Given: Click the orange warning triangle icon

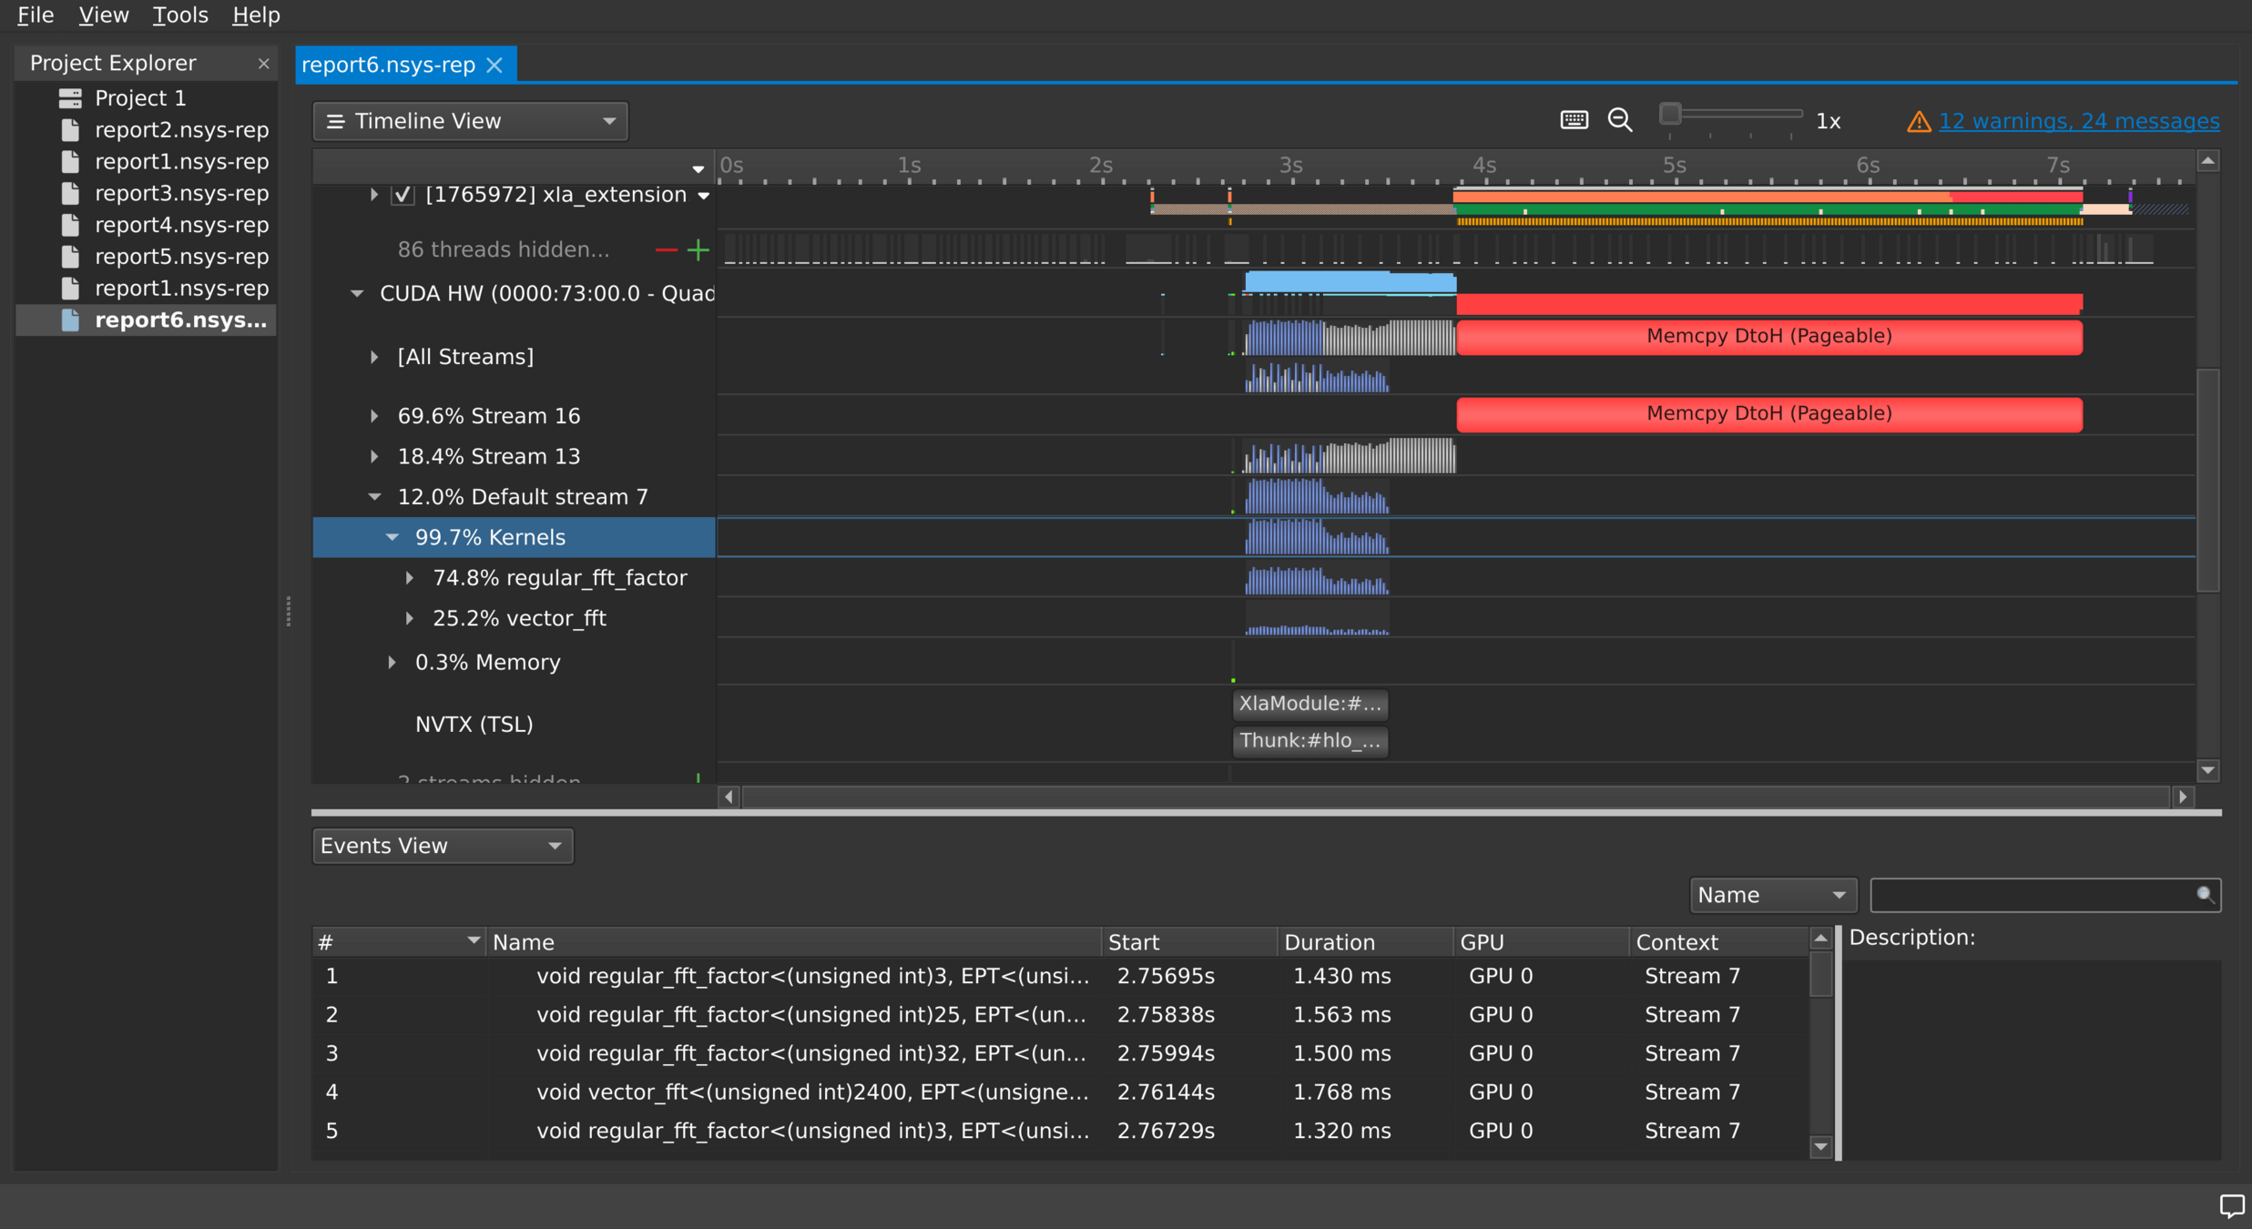Looking at the screenshot, I should coord(1918,121).
